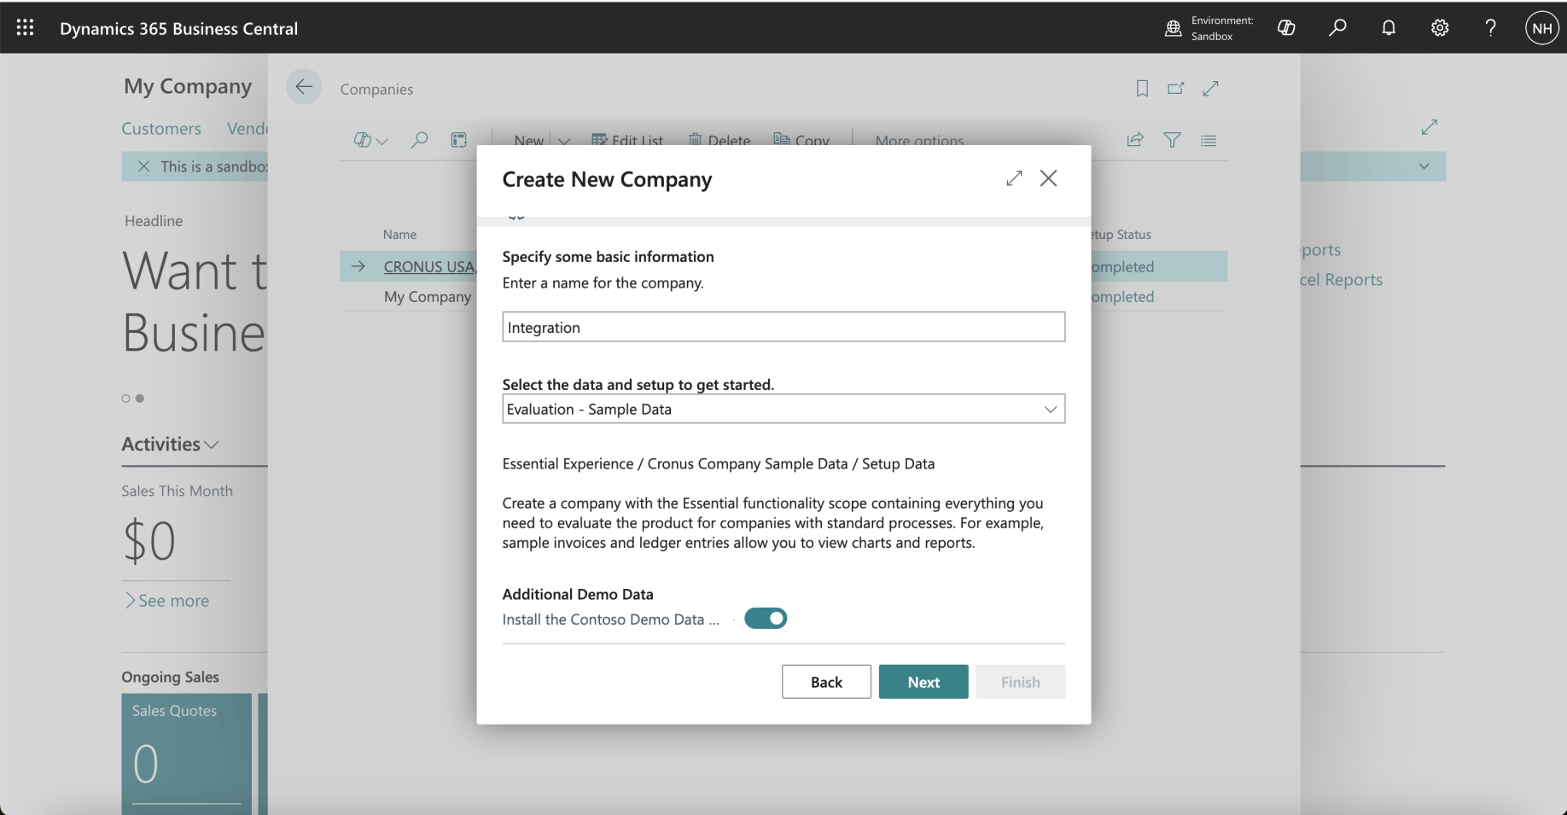1567x815 pixels.
Task: Click the Help question mark icon
Action: 1490,28
